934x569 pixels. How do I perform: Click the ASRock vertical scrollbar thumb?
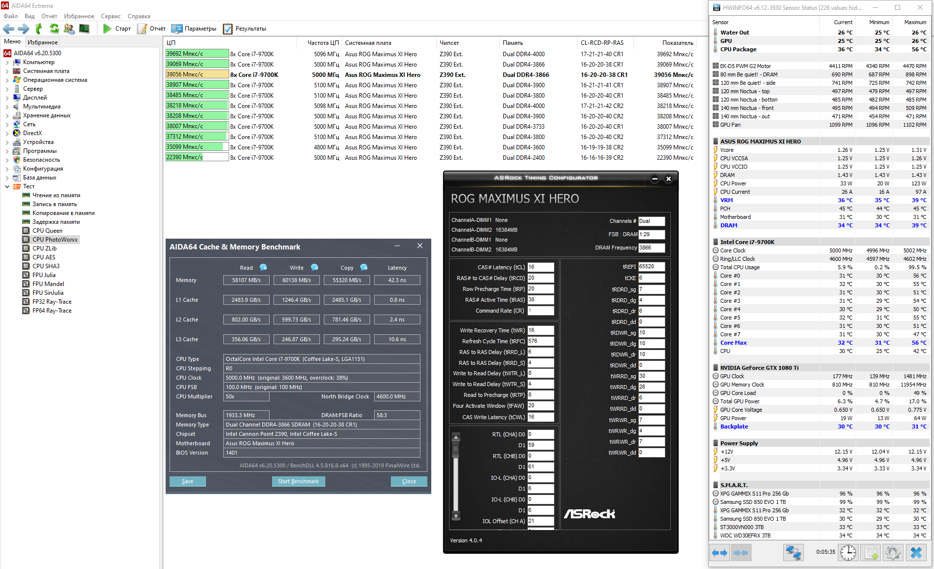pyautogui.click(x=456, y=450)
